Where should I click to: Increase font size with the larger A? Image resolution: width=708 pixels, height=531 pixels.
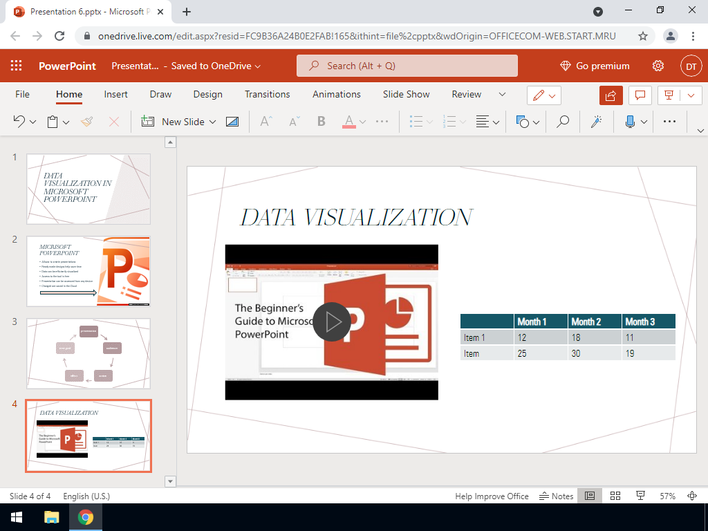coord(266,122)
